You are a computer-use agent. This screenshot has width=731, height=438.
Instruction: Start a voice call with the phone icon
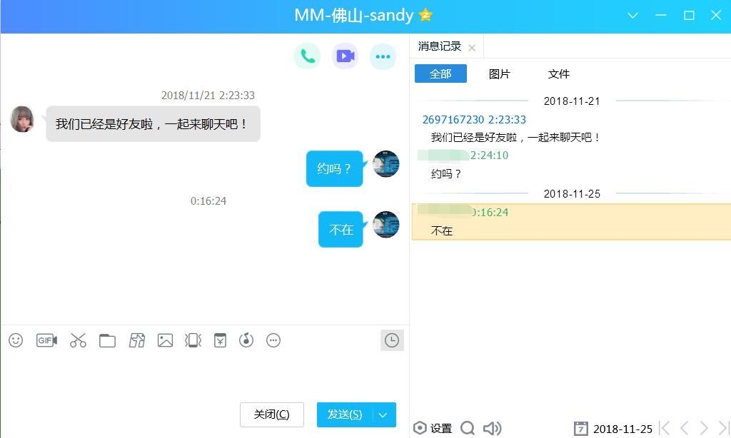click(307, 56)
